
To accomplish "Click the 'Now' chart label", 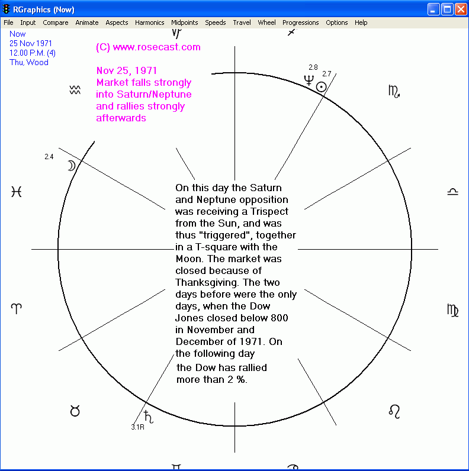I will pyautogui.click(x=17, y=34).
